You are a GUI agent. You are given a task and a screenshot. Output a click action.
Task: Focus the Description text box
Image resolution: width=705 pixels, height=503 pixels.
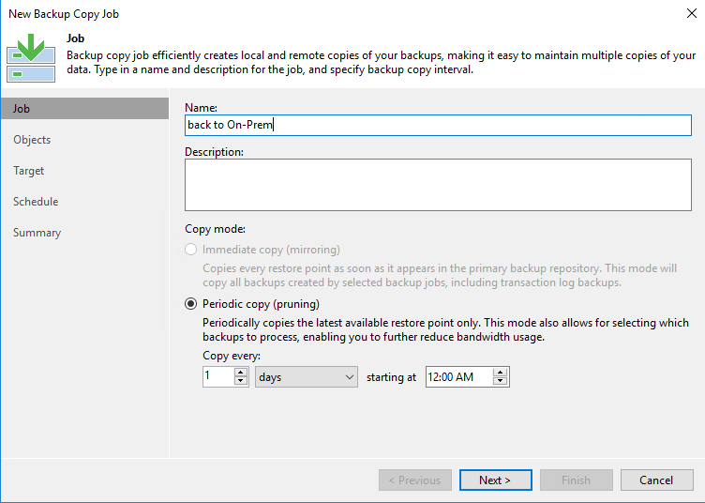pos(438,184)
